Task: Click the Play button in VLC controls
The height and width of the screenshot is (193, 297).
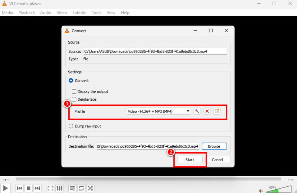Action: pyautogui.click(x=5, y=188)
